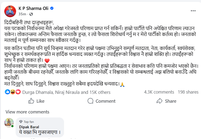The image size is (201, 139).
Task: Open K P Sharma Oli's profile picture
Action: click(10, 11)
